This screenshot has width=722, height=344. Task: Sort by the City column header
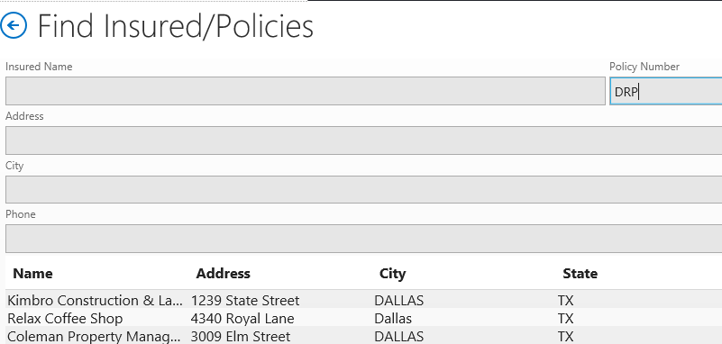click(392, 274)
